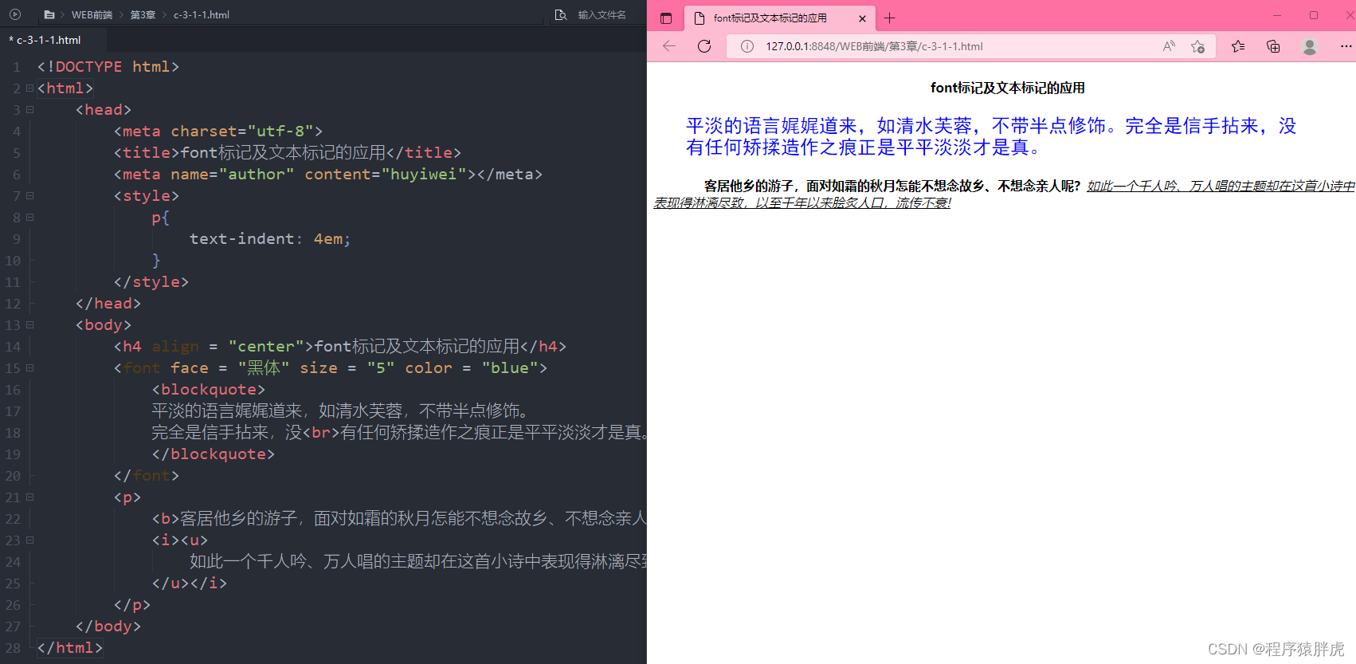Click the meta charset="utf-8" code line
This screenshot has height=664, width=1356.
(x=218, y=132)
